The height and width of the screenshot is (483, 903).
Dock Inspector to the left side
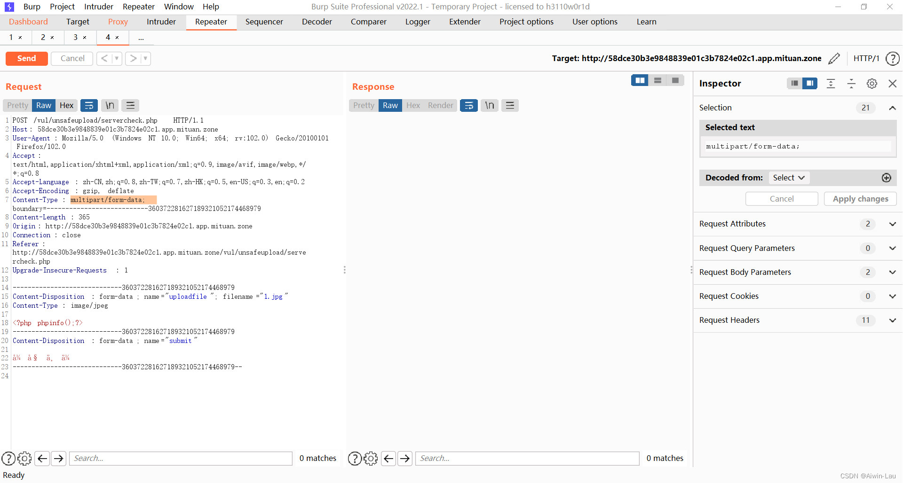point(794,83)
